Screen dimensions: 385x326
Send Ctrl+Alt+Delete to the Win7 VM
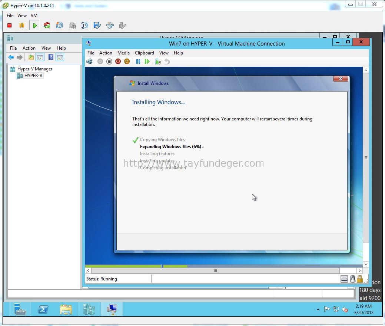89,61
